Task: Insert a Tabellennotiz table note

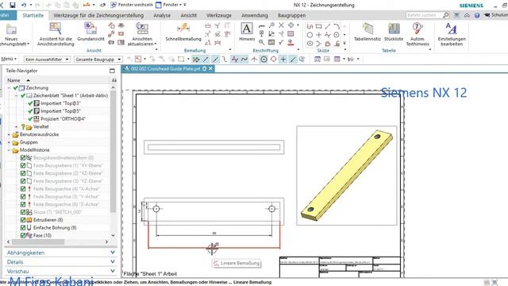Action: [368, 32]
